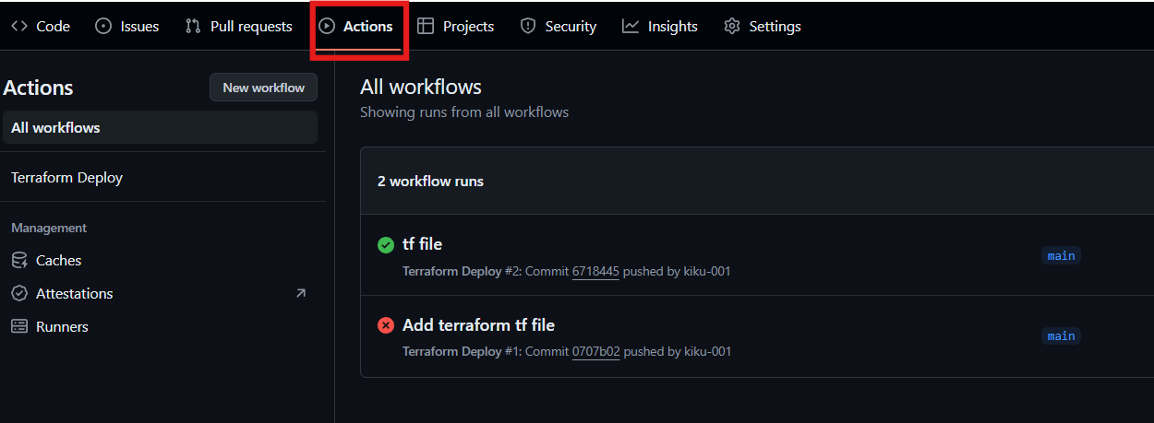Click the 'All workflows' page heading
Image resolution: width=1154 pixels, height=423 pixels.
point(421,87)
